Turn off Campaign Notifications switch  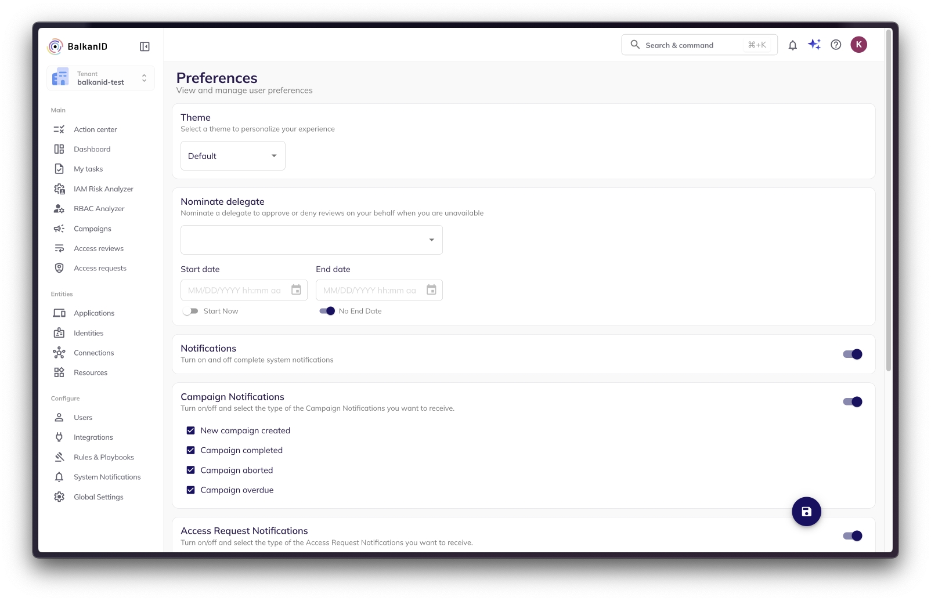[x=852, y=402]
